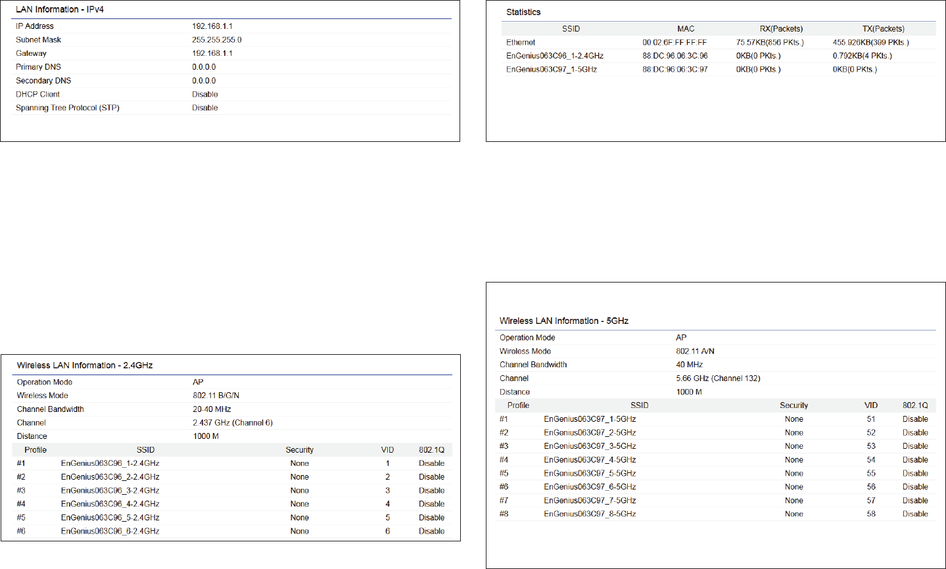
Task: Select the Ethernet row name in Statistics
Action: click(x=521, y=43)
